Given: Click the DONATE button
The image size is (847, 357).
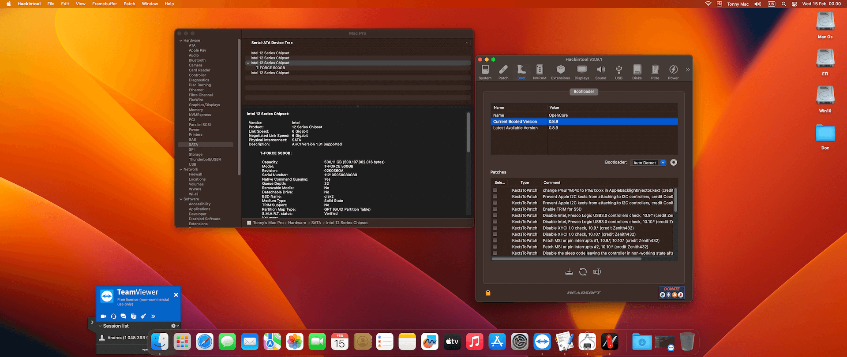Looking at the screenshot, I should pyautogui.click(x=671, y=293).
